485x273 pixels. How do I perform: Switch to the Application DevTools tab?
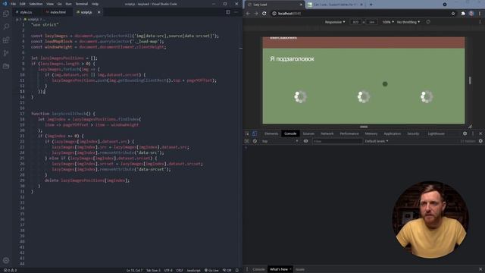pos(393,133)
